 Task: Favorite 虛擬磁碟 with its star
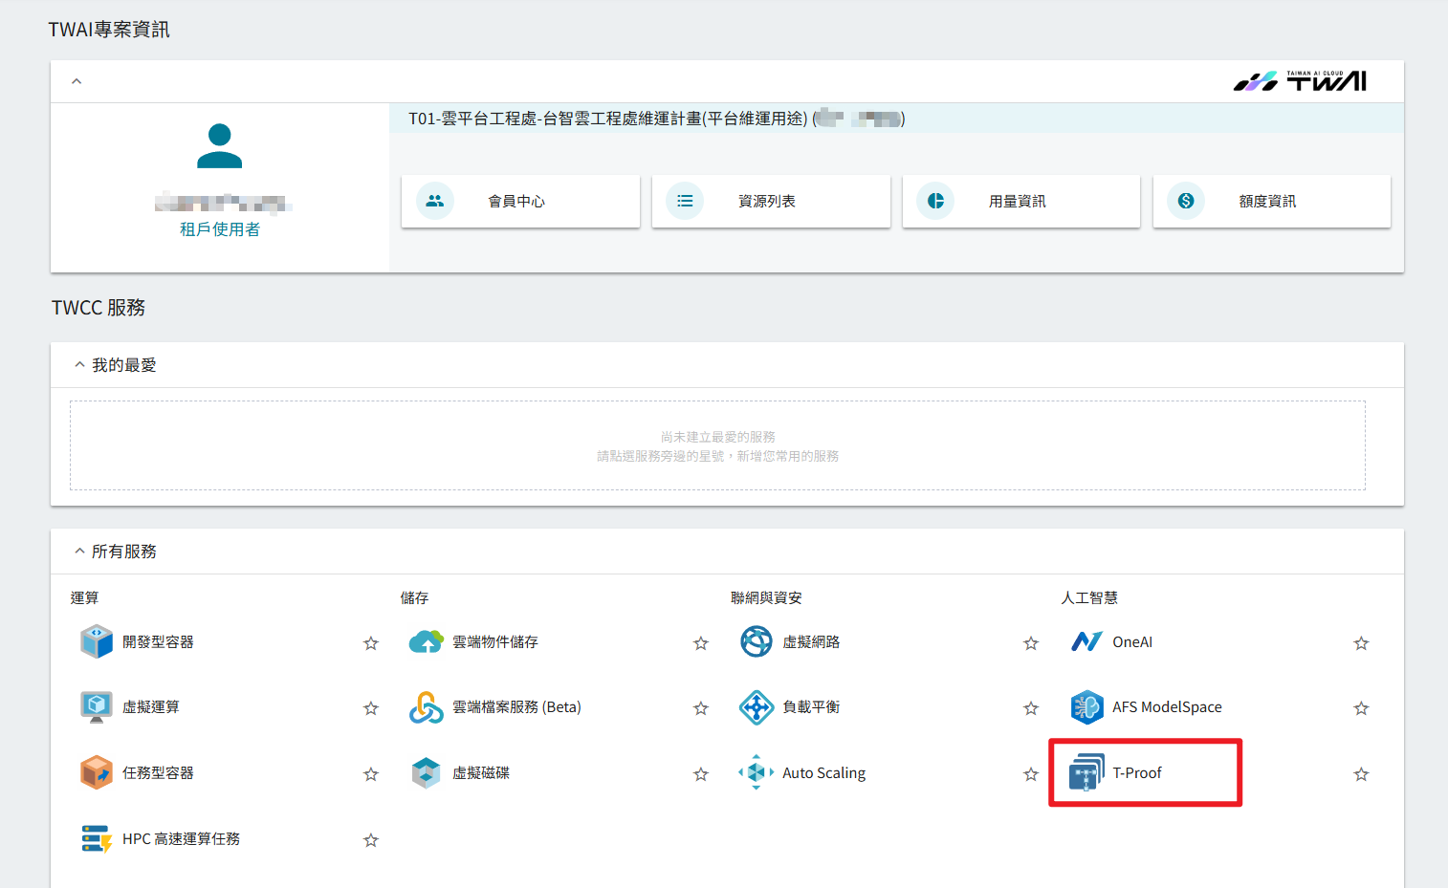701,774
